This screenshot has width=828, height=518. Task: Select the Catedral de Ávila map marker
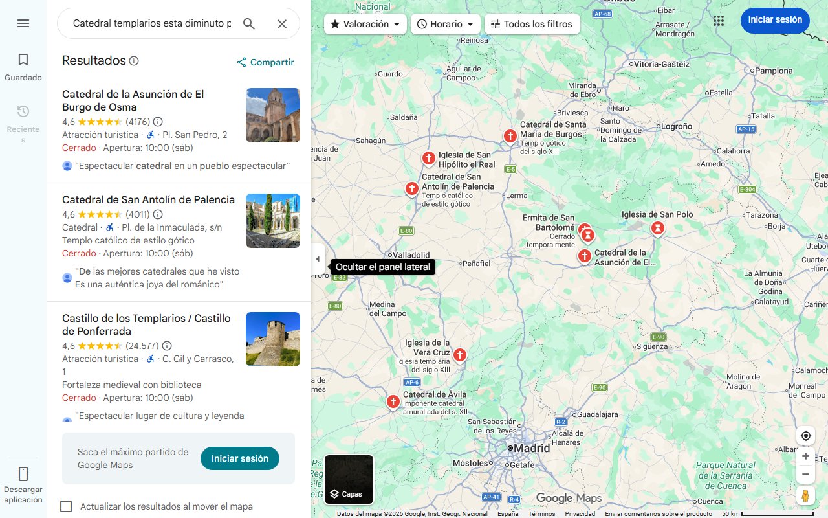click(x=393, y=401)
